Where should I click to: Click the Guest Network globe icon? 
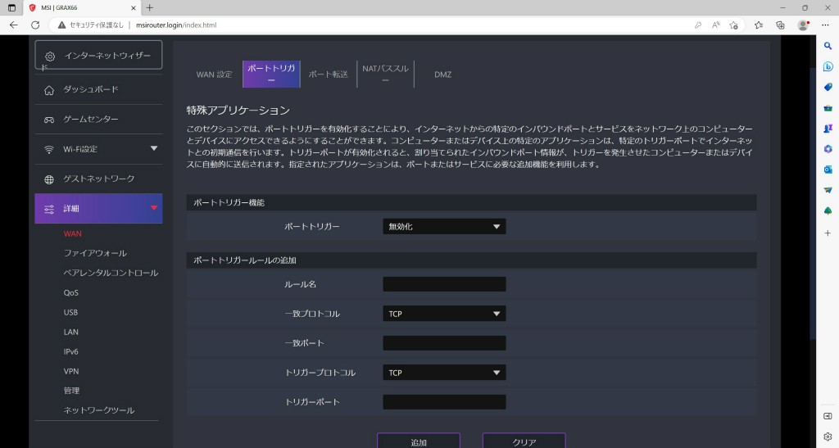click(49, 179)
